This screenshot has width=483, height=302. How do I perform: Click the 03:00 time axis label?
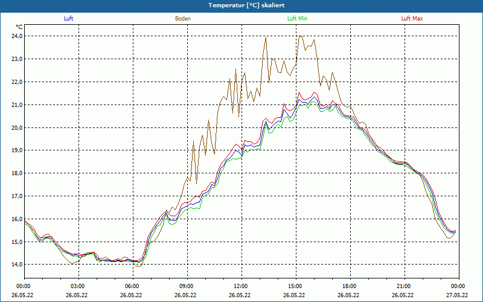pyautogui.click(x=79, y=286)
